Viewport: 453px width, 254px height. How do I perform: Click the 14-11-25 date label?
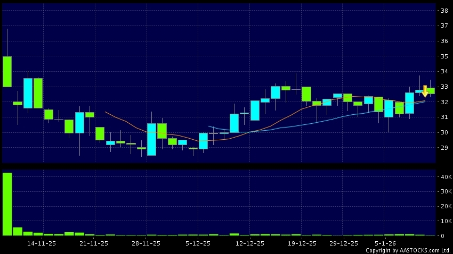[x=42, y=243]
